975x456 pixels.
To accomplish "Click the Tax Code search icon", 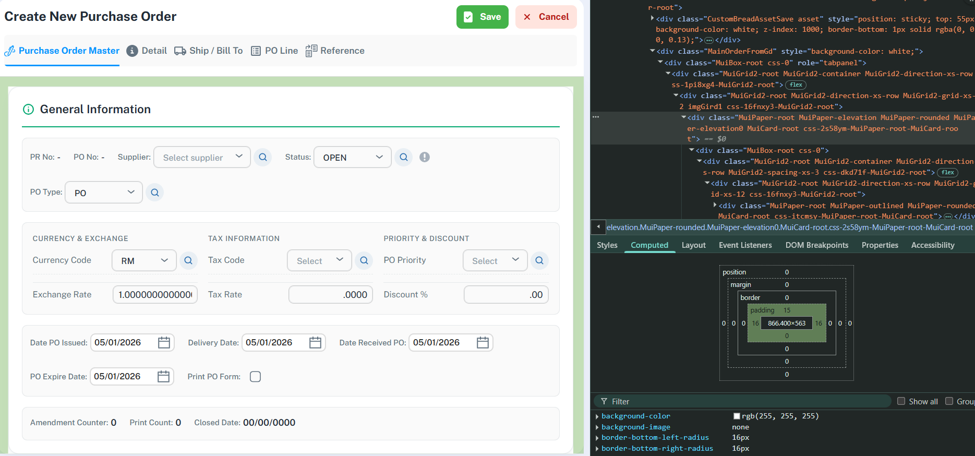I will 364,260.
